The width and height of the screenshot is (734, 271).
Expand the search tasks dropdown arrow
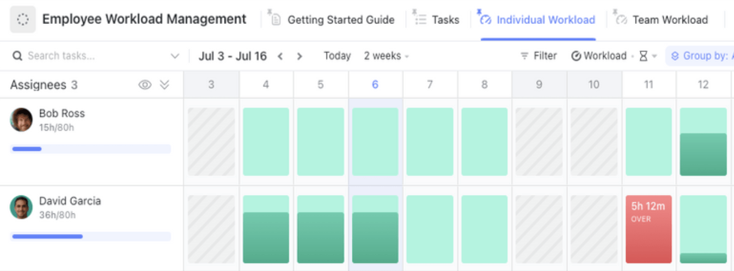(175, 56)
